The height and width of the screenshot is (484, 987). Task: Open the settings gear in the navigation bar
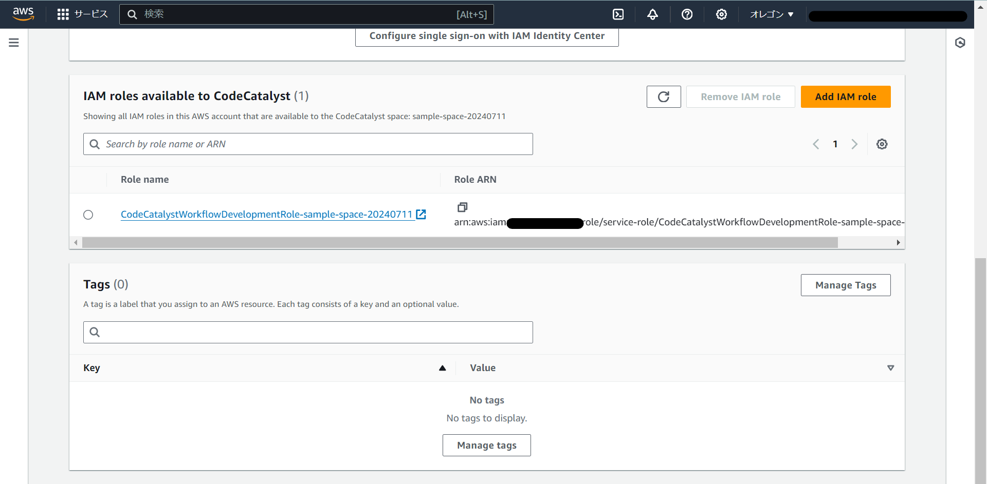tap(721, 14)
